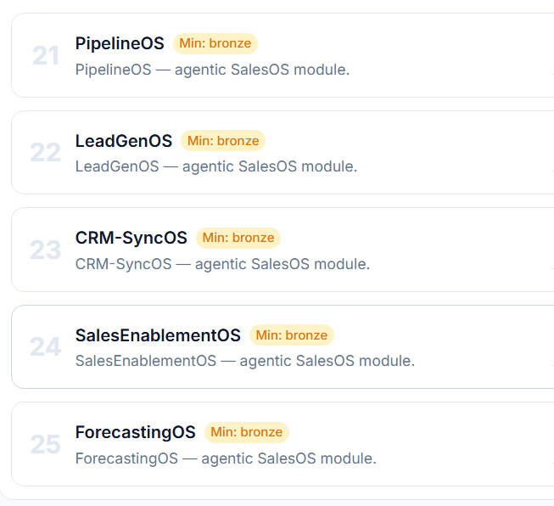Click rank number 22
Viewport: 554px width, 506px height.
[x=46, y=153]
